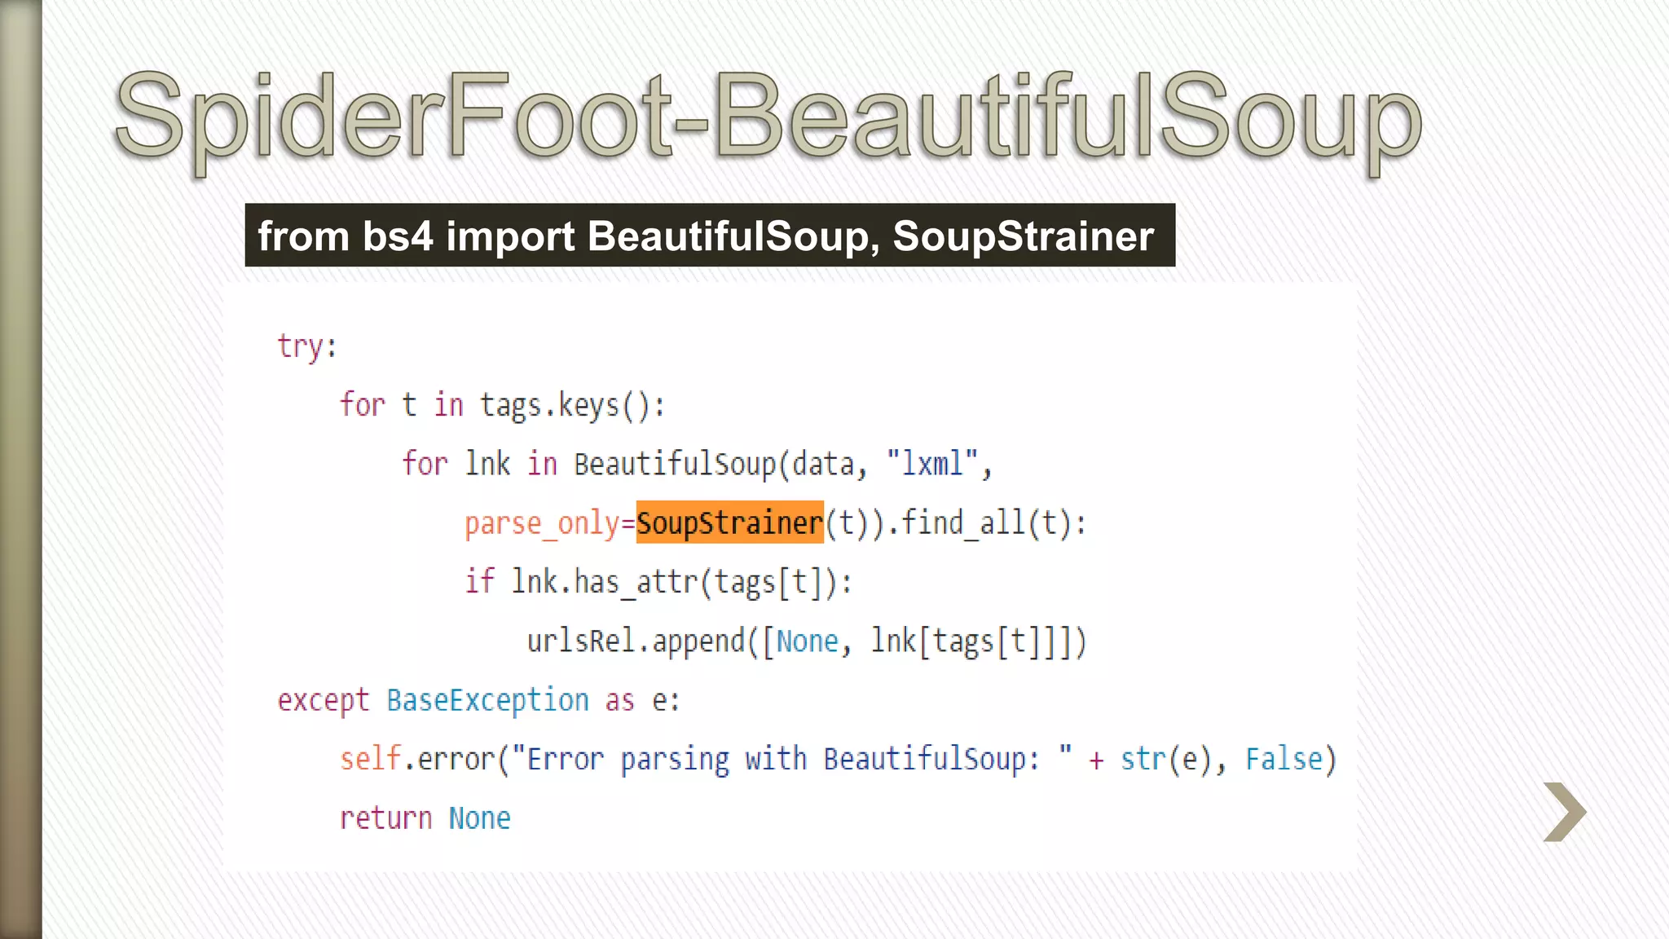Select the try: line in the code

(306, 346)
